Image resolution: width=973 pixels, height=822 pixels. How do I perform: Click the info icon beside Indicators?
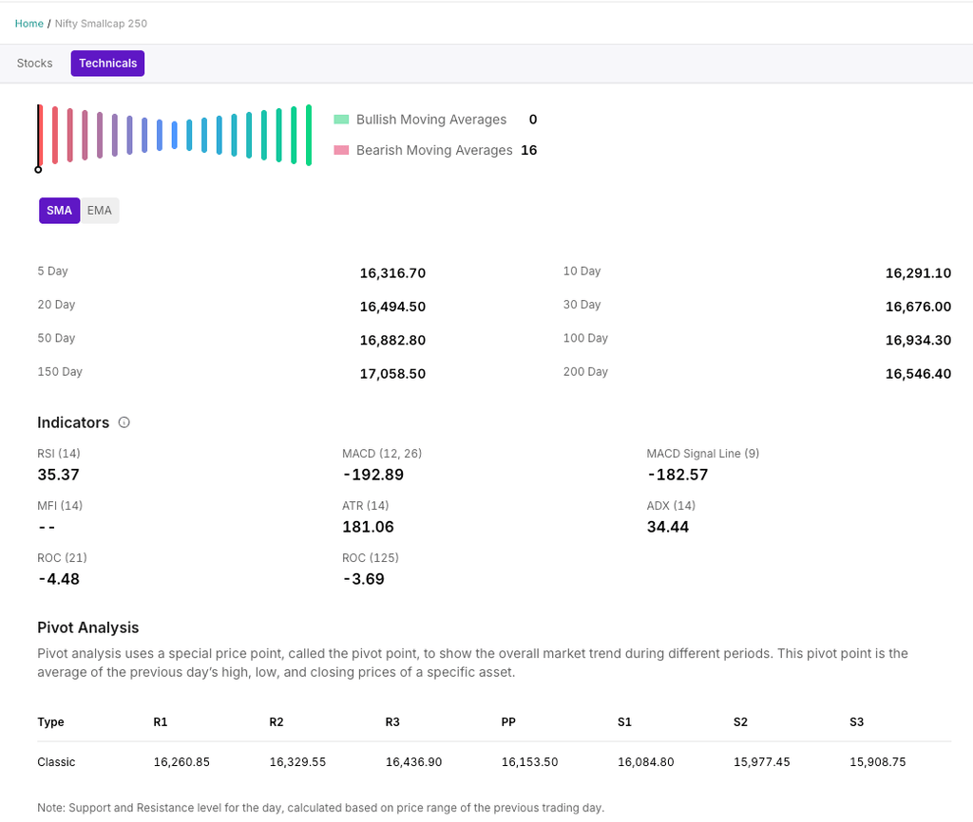point(124,422)
